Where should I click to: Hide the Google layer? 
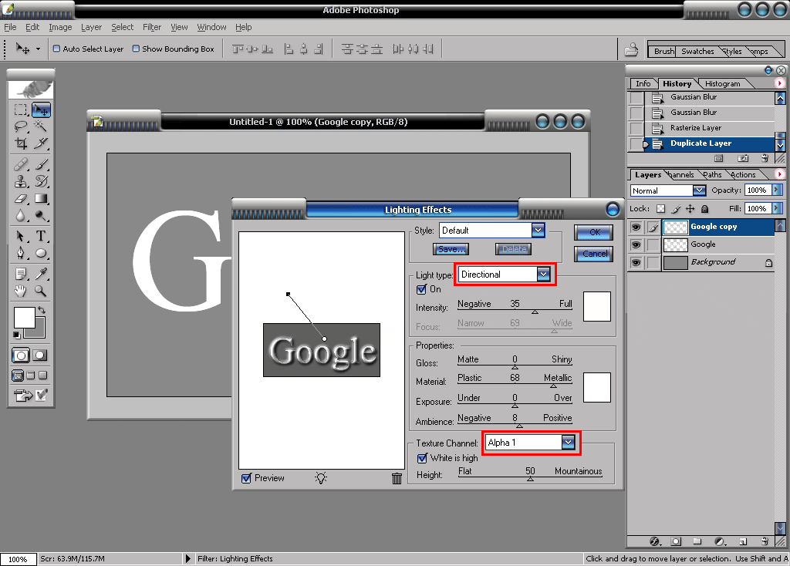[x=636, y=244]
